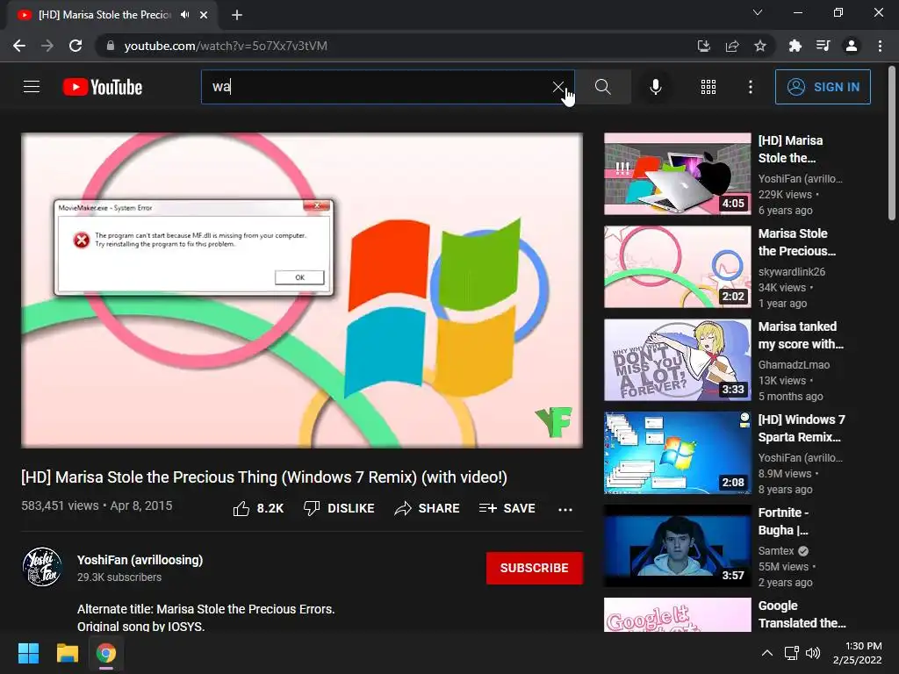Image resolution: width=899 pixels, height=674 pixels.
Task: Like the video with thumbs-up 8.2K
Action: (259, 508)
